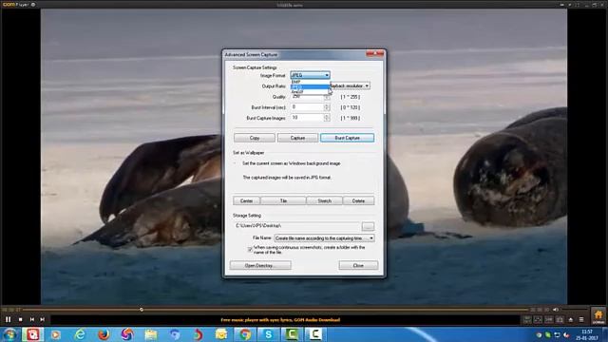Click the green Camtasia taskbar icon
This screenshot has width=608, height=342.
click(292, 334)
